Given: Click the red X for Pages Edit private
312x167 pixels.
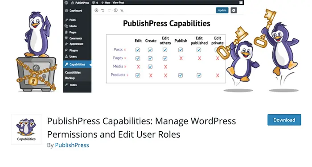Looking at the screenshot, I should [x=218, y=58].
